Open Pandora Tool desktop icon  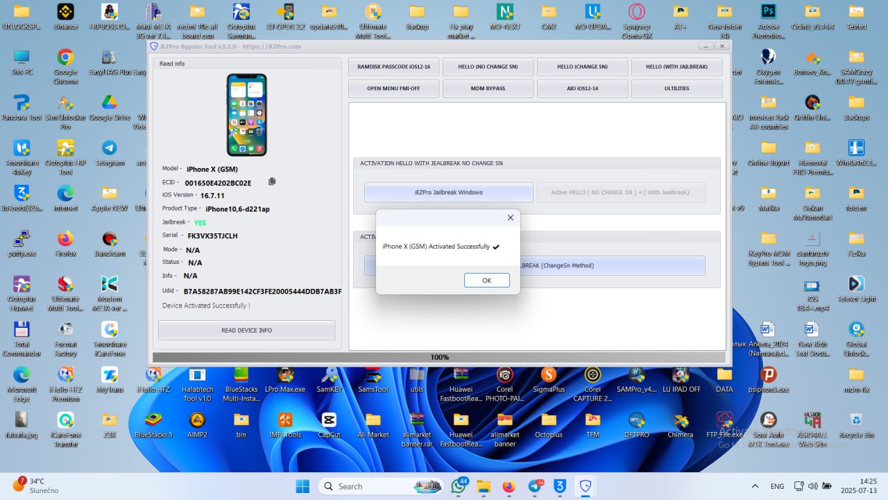tap(22, 108)
